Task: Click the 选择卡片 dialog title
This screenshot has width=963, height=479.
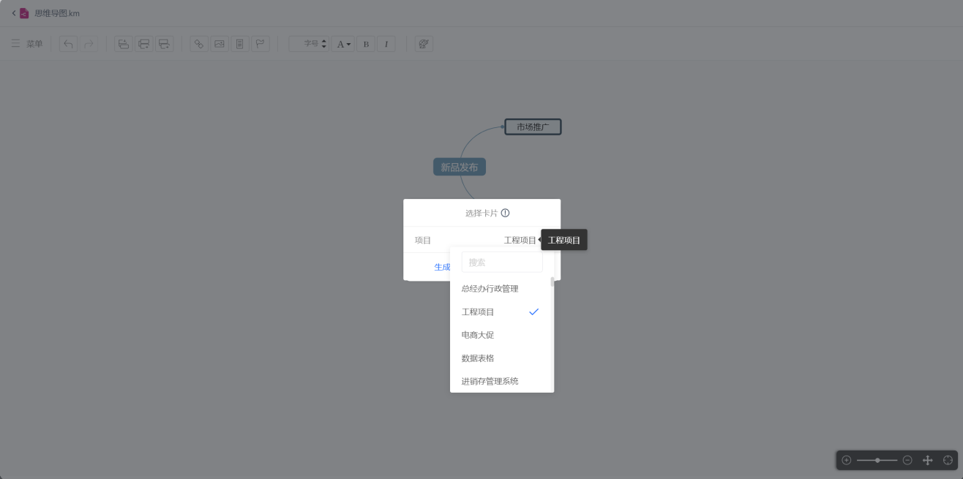Action: tap(482, 214)
